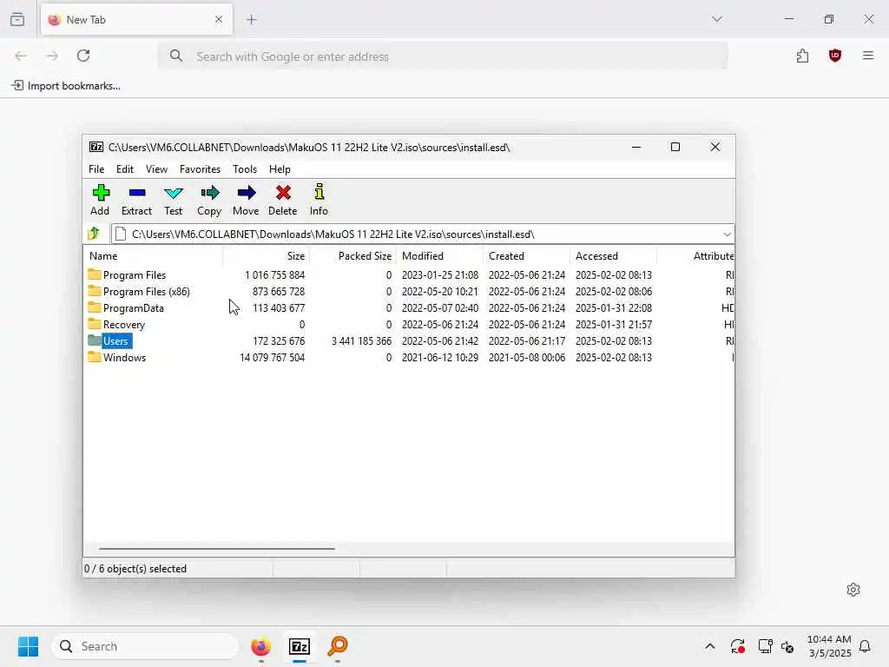Open Firefox extensions puzzle icon
Screen dimensions: 889x667
click(802, 56)
